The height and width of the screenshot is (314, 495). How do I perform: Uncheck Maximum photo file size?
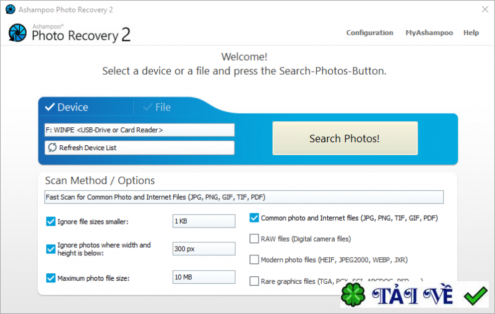point(51,278)
